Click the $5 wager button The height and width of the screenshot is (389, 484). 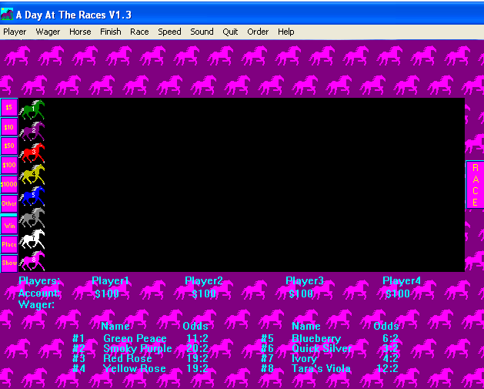(x=9, y=107)
